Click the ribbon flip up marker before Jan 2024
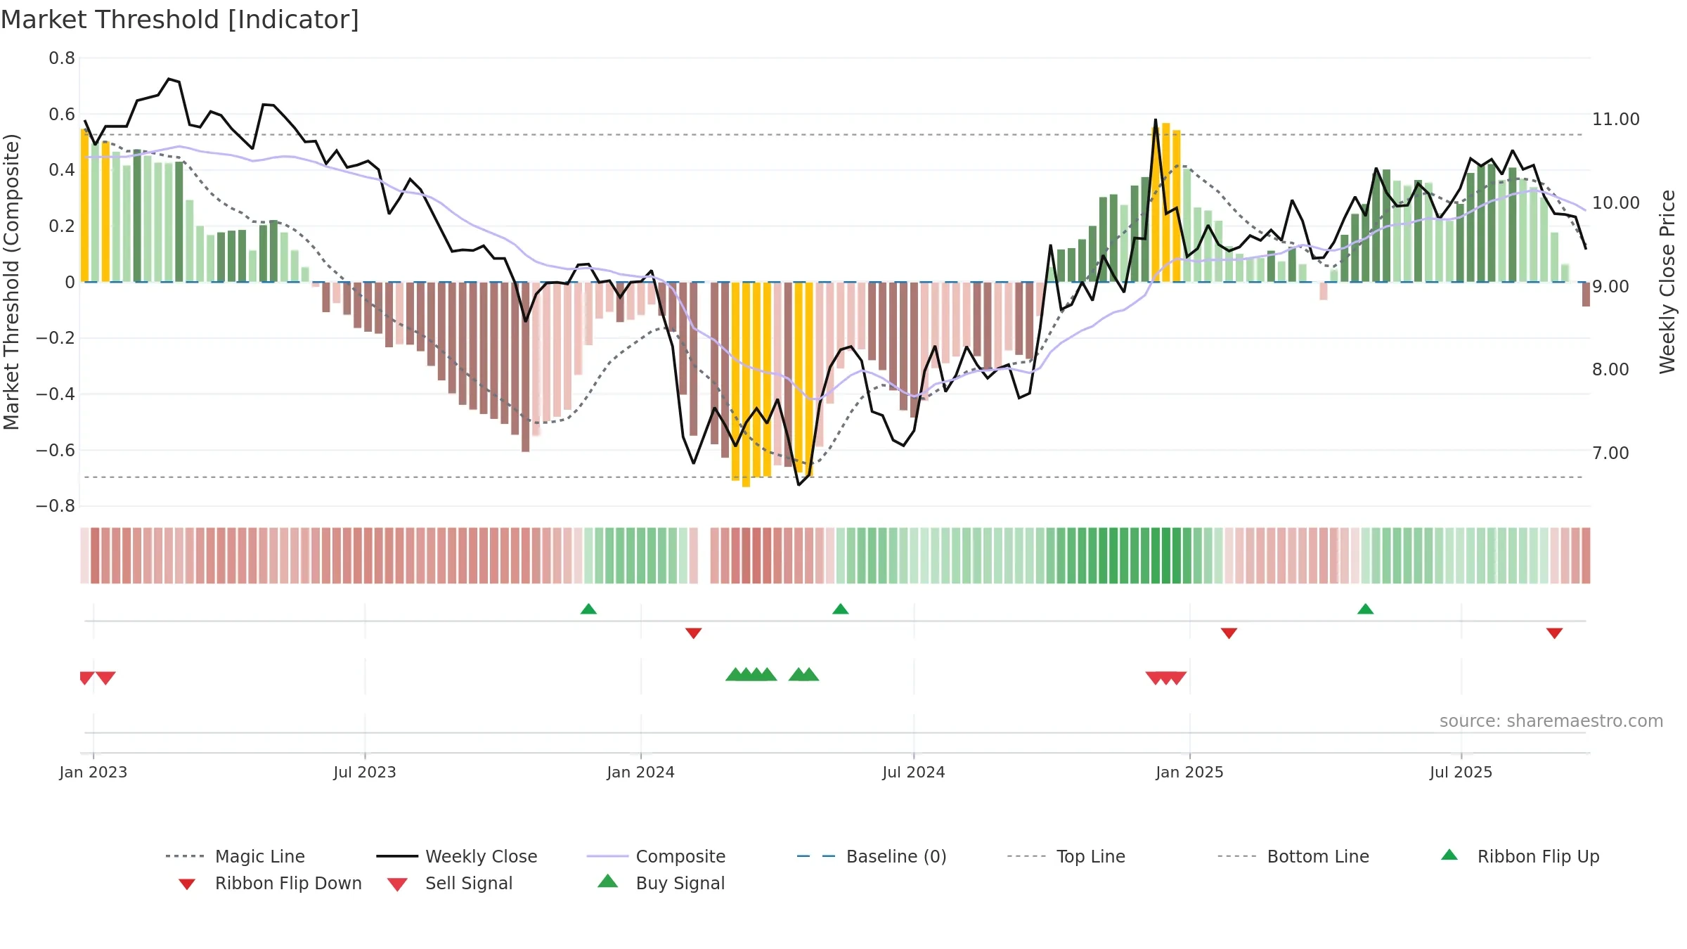The image size is (1687, 949). click(588, 609)
